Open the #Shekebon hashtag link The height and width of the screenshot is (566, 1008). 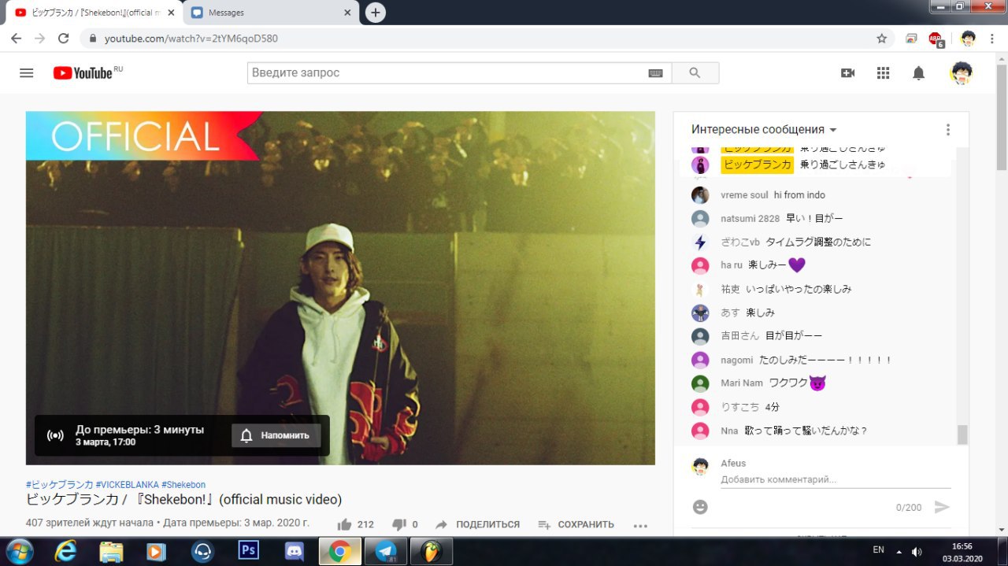click(183, 485)
